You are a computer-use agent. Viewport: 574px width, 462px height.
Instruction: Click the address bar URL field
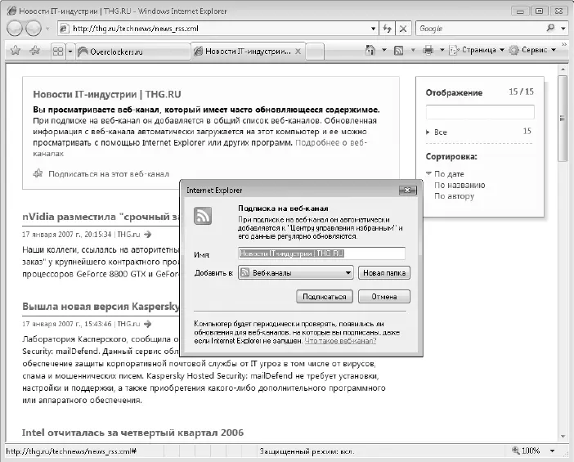[216, 29]
